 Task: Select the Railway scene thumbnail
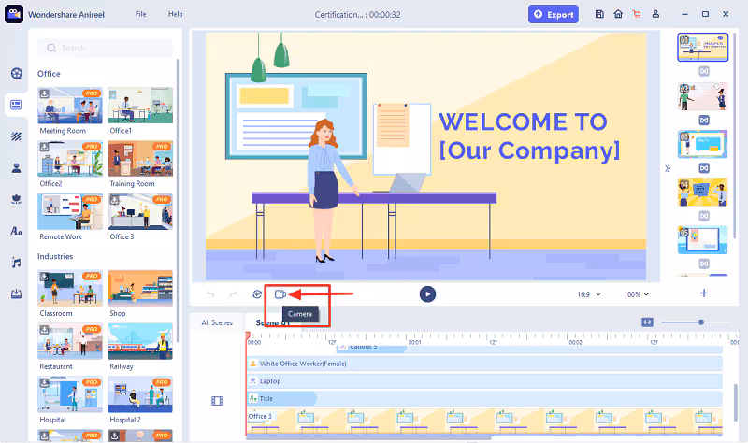pos(140,341)
